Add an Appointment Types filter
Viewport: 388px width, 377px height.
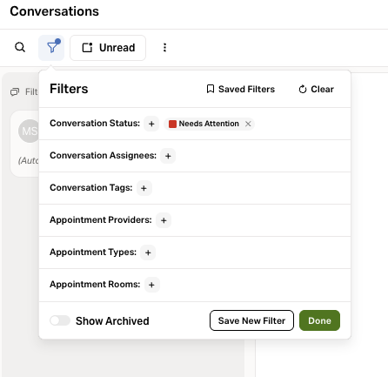pos(148,252)
